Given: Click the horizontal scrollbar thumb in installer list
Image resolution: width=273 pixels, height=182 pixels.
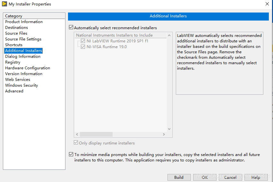Looking at the screenshot, I should [x=96, y=134].
